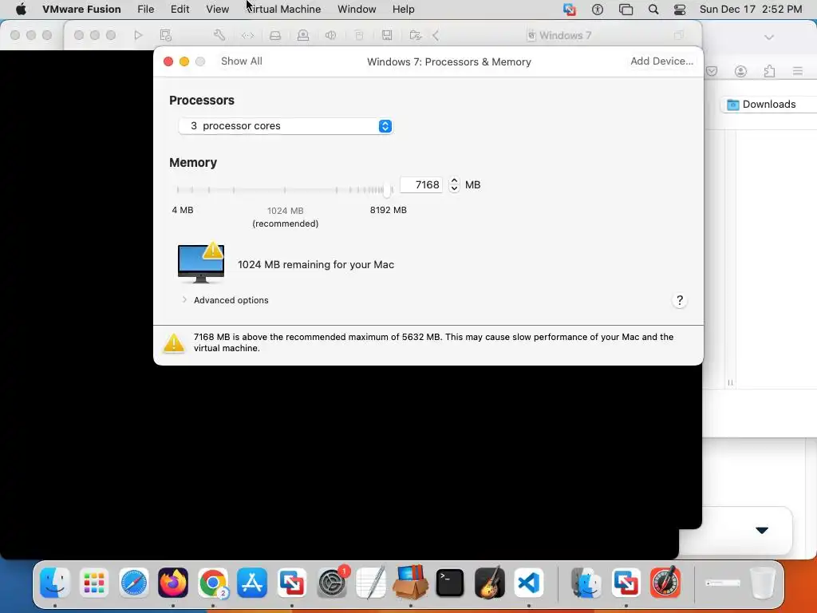Open the Pocket icon in Firefox window

pyautogui.click(x=712, y=71)
